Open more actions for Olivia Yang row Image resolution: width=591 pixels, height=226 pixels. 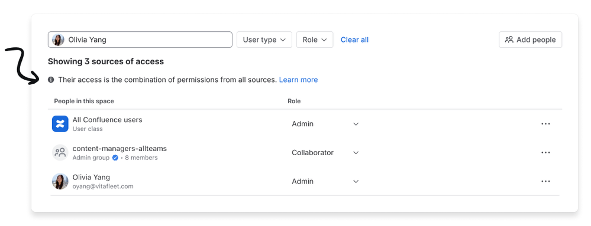545,181
